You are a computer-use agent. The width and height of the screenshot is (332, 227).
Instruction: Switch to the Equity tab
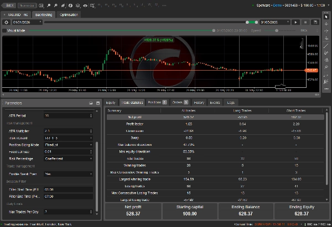[x=111, y=103]
